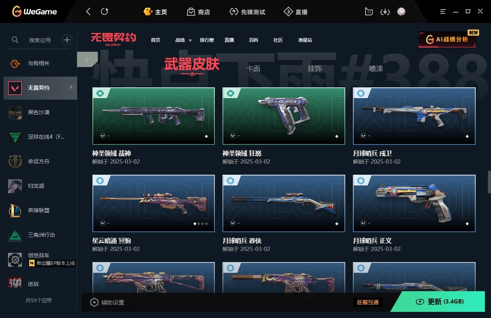Switch to the 喷漆 tab
The width and height of the screenshot is (491, 318).
pos(376,69)
